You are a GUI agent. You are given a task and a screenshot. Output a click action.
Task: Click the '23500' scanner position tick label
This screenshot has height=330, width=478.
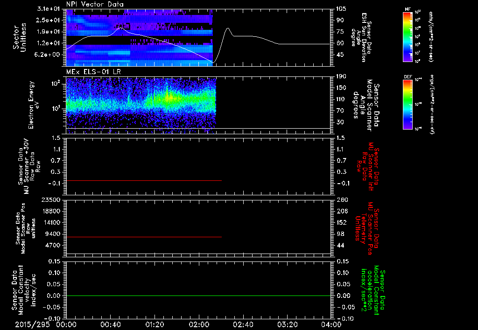[x=50, y=200]
